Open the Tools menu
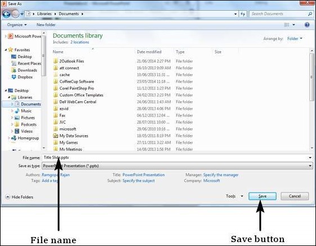The image size is (316, 246). click(x=234, y=196)
